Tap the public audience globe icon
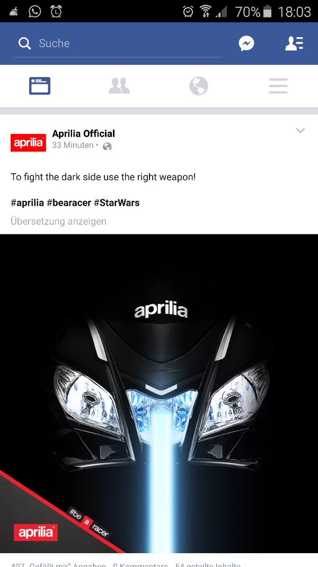 (x=107, y=146)
